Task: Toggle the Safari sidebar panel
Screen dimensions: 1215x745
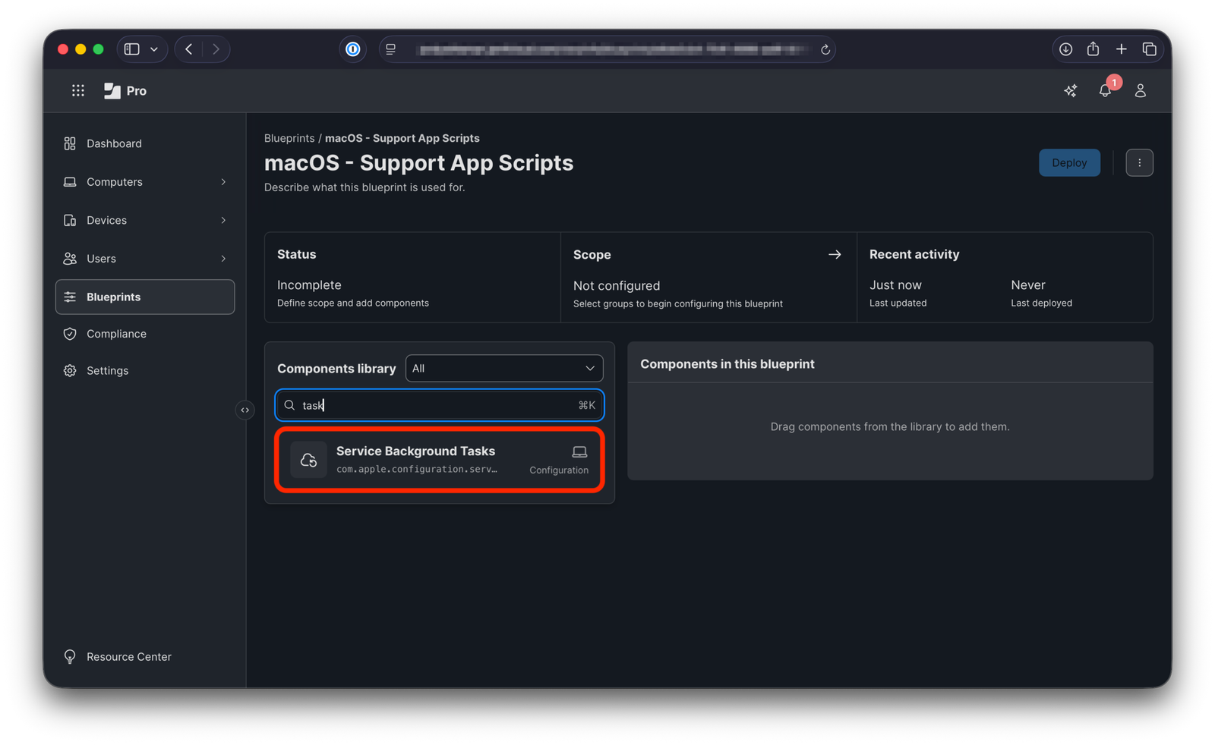Action: [x=132, y=49]
